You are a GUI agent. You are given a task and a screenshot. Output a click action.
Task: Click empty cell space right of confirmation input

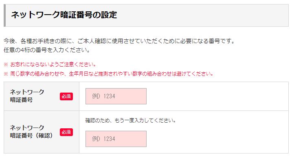point(217,139)
